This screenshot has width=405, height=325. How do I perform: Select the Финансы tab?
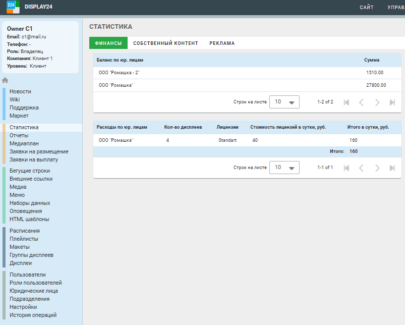tap(108, 43)
